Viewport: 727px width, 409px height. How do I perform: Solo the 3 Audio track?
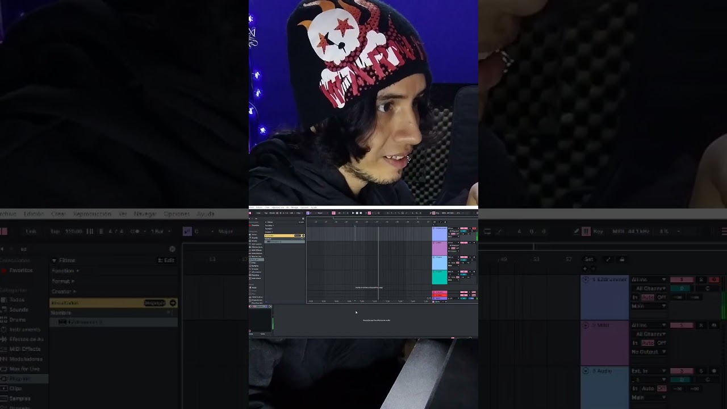[470, 257]
